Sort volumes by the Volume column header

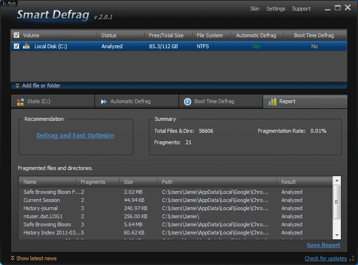click(x=54, y=35)
